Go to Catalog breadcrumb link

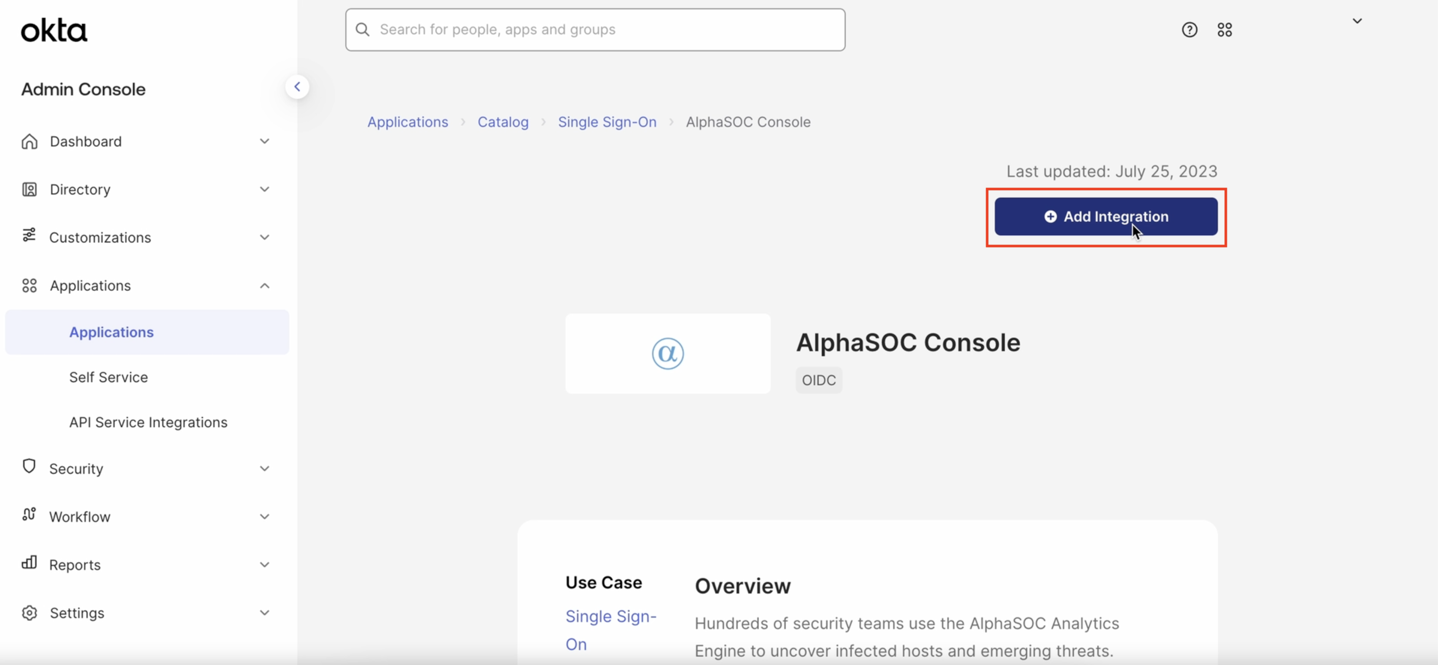click(502, 122)
